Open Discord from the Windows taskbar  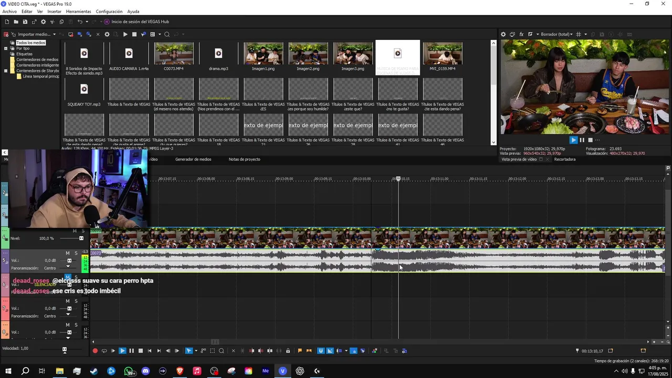coord(145,371)
